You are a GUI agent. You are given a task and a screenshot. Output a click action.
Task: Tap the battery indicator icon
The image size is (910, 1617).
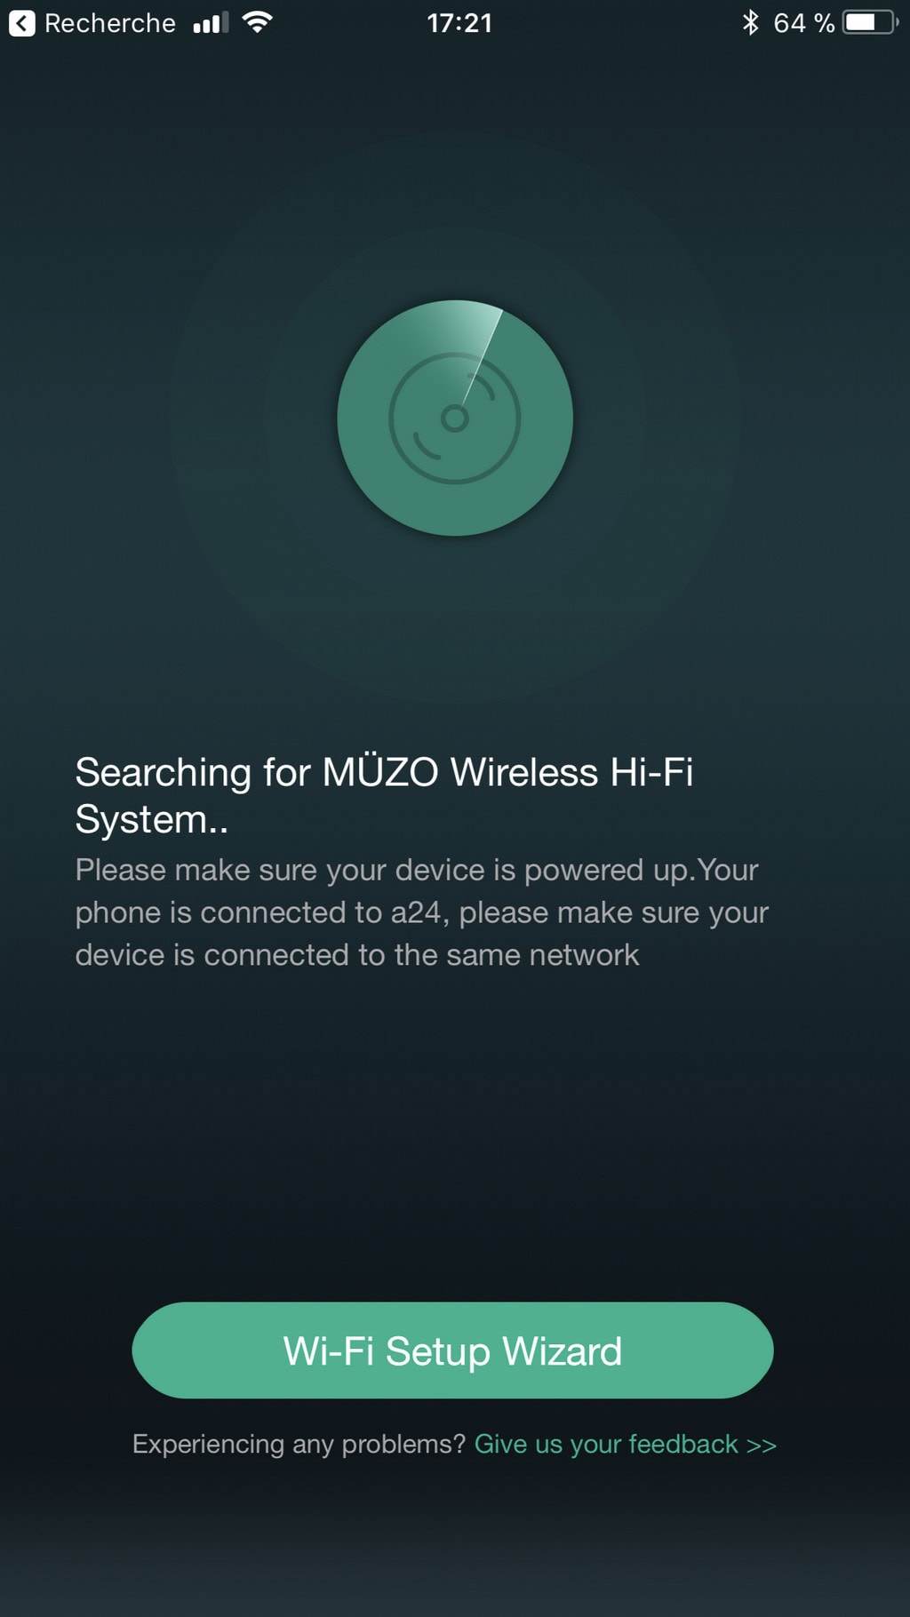tap(871, 22)
